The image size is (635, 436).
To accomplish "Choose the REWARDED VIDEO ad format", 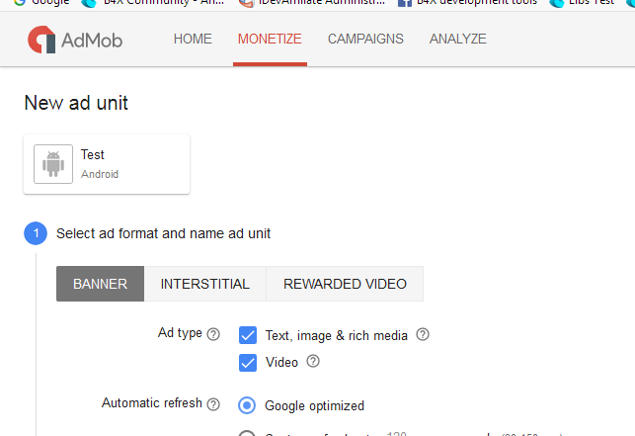I will click(x=345, y=284).
